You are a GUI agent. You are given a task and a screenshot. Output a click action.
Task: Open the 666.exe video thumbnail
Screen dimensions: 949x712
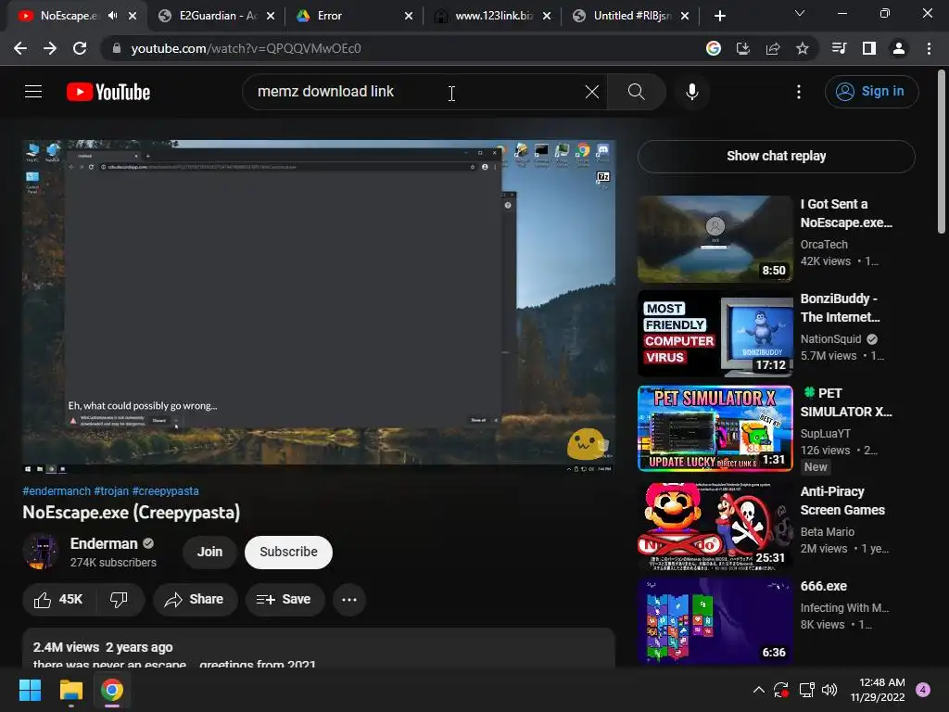pos(715,620)
